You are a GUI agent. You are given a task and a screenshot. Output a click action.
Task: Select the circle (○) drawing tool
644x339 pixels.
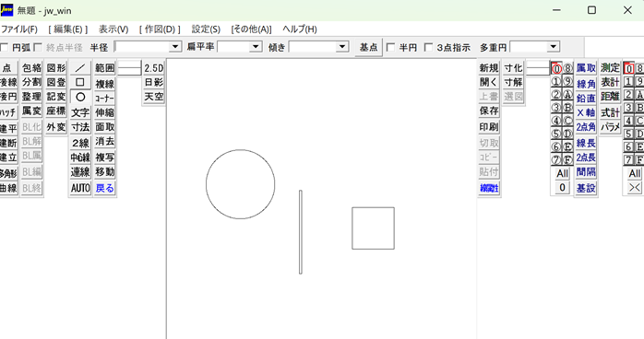point(80,97)
